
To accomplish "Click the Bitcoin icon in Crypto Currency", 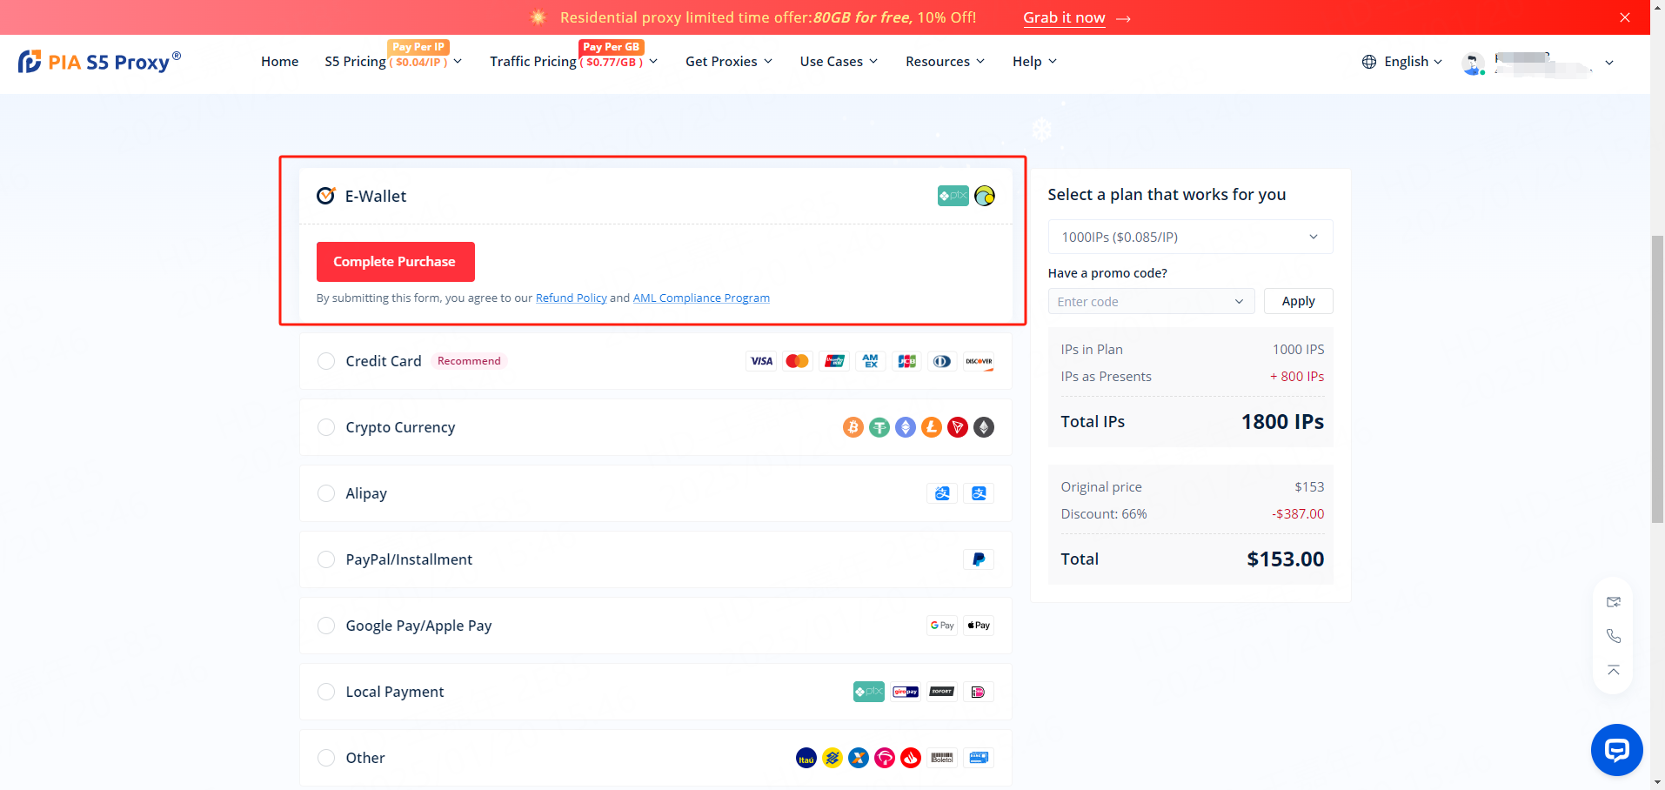I will tap(853, 427).
